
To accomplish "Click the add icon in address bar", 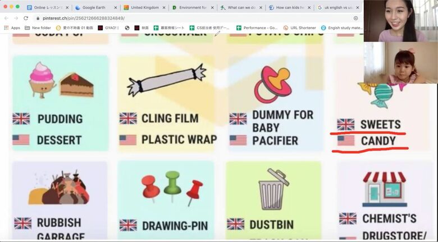I will click(x=355, y=18).
